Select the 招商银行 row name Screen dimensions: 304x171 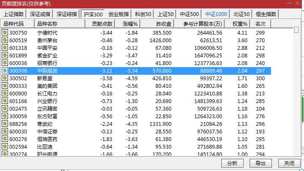[47, 63]
